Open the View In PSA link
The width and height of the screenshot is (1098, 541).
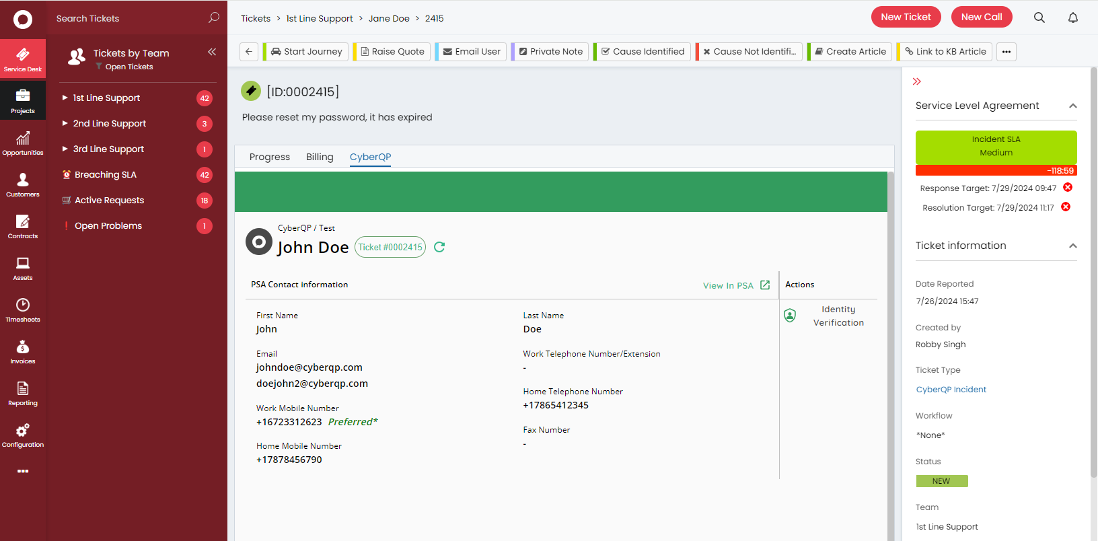point(735,285)
